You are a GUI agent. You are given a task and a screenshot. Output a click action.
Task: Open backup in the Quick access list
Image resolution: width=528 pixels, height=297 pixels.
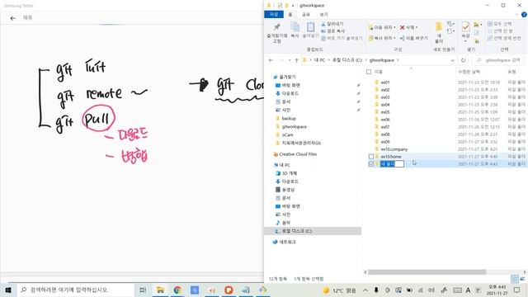pyautogui.click(x=289, y=119)
